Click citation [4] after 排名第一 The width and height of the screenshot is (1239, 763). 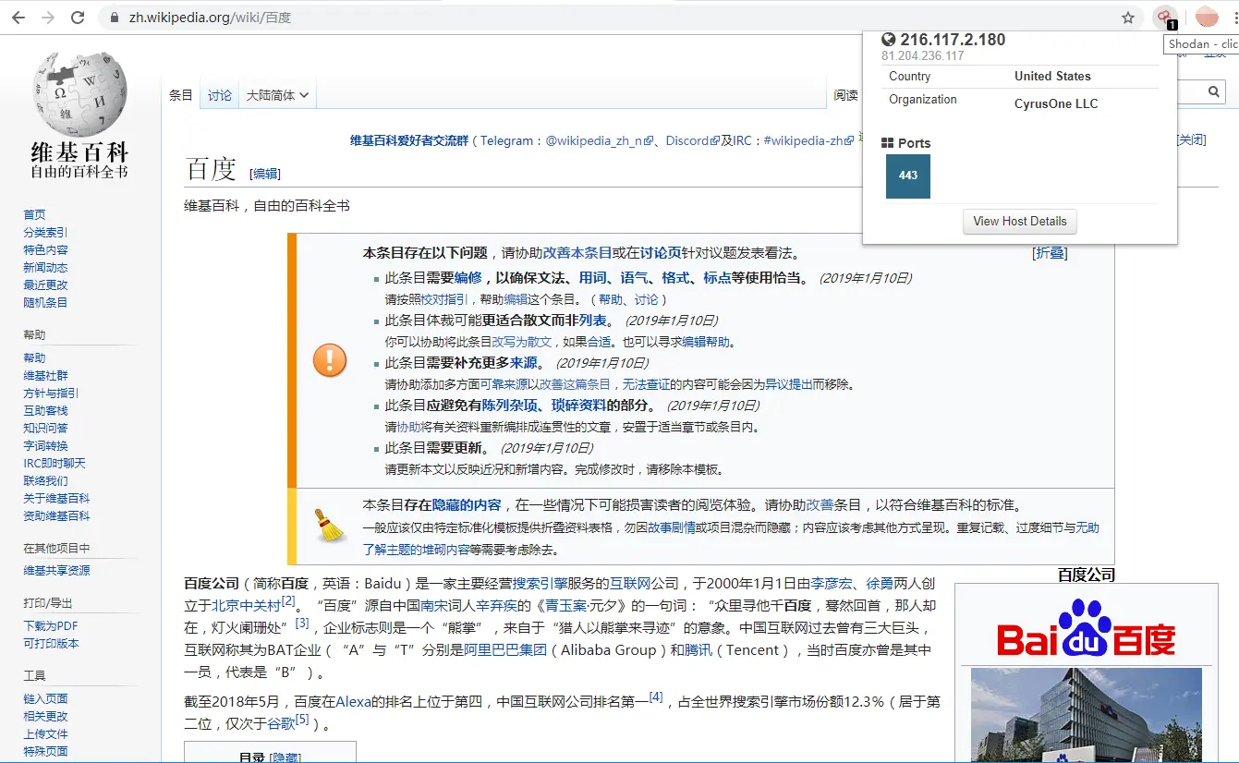[656, 697]
